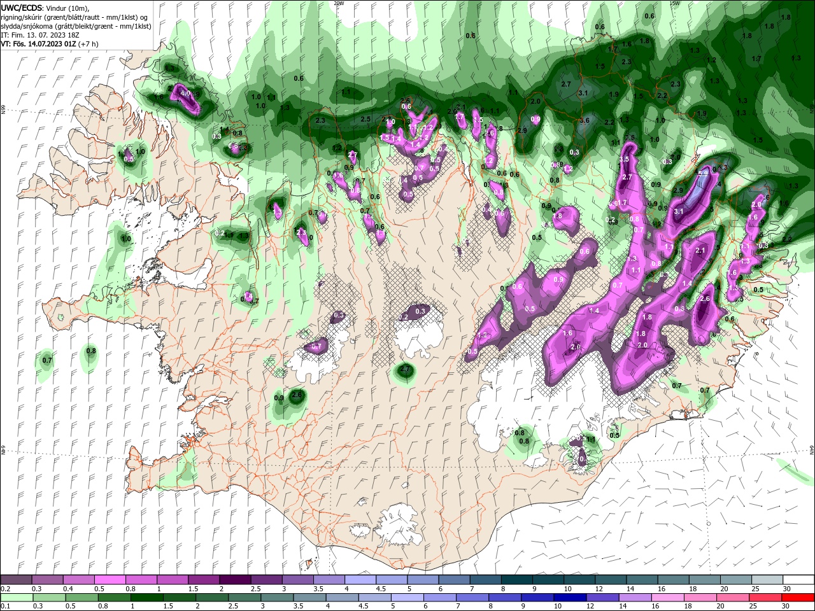Image resolution: width=815 pixels, height=611 pixels.
Task: Pick the white snow swatch after label 30
Action: [798, 580]
